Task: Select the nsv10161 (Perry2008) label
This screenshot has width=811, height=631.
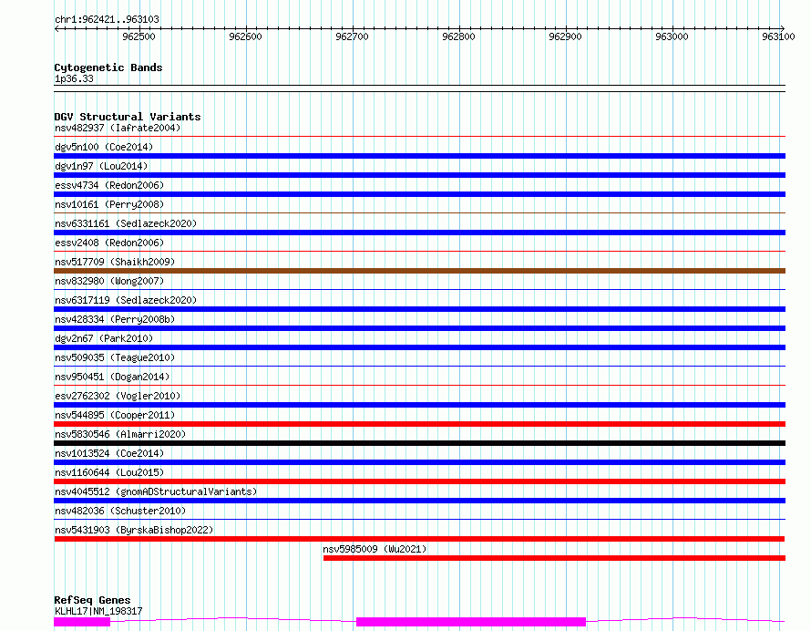Action: [109, 204]
